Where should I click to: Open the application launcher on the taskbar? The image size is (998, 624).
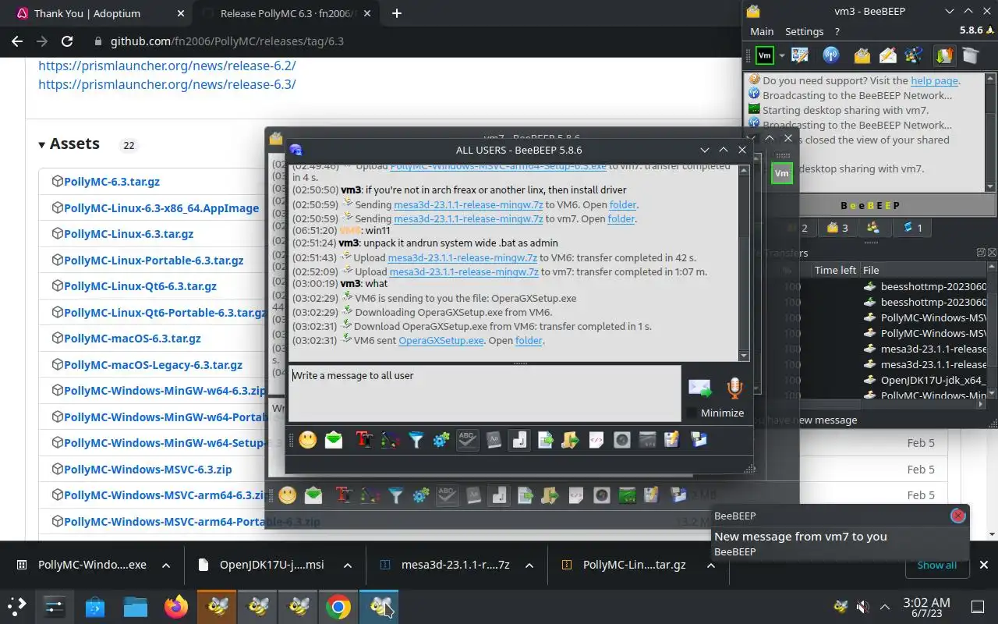coord(16,607)
